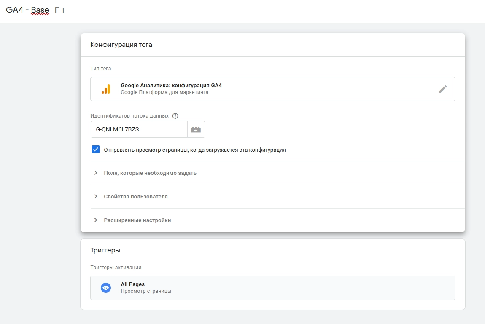
Task: Click the 'Отправлять просмотр страницы' checkbox label
Action: point(194,150)
